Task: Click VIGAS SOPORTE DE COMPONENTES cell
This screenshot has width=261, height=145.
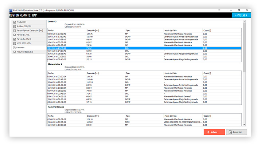Action: tap(183, 122)
